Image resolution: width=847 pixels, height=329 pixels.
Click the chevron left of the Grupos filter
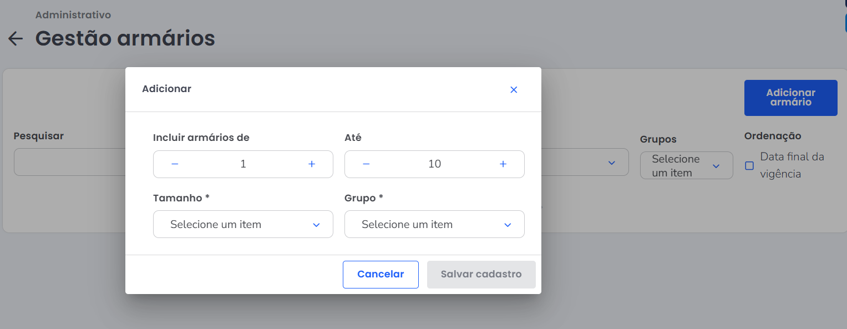tap(612, 163)
